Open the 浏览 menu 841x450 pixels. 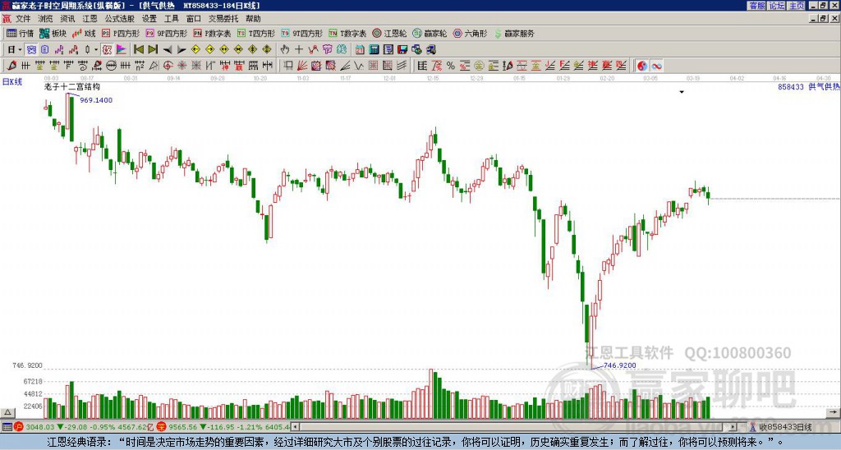tap(46, 19)
